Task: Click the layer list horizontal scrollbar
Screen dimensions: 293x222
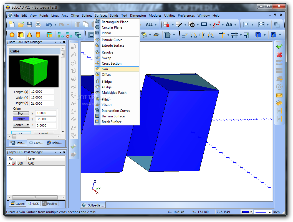Action: [35, 198]
